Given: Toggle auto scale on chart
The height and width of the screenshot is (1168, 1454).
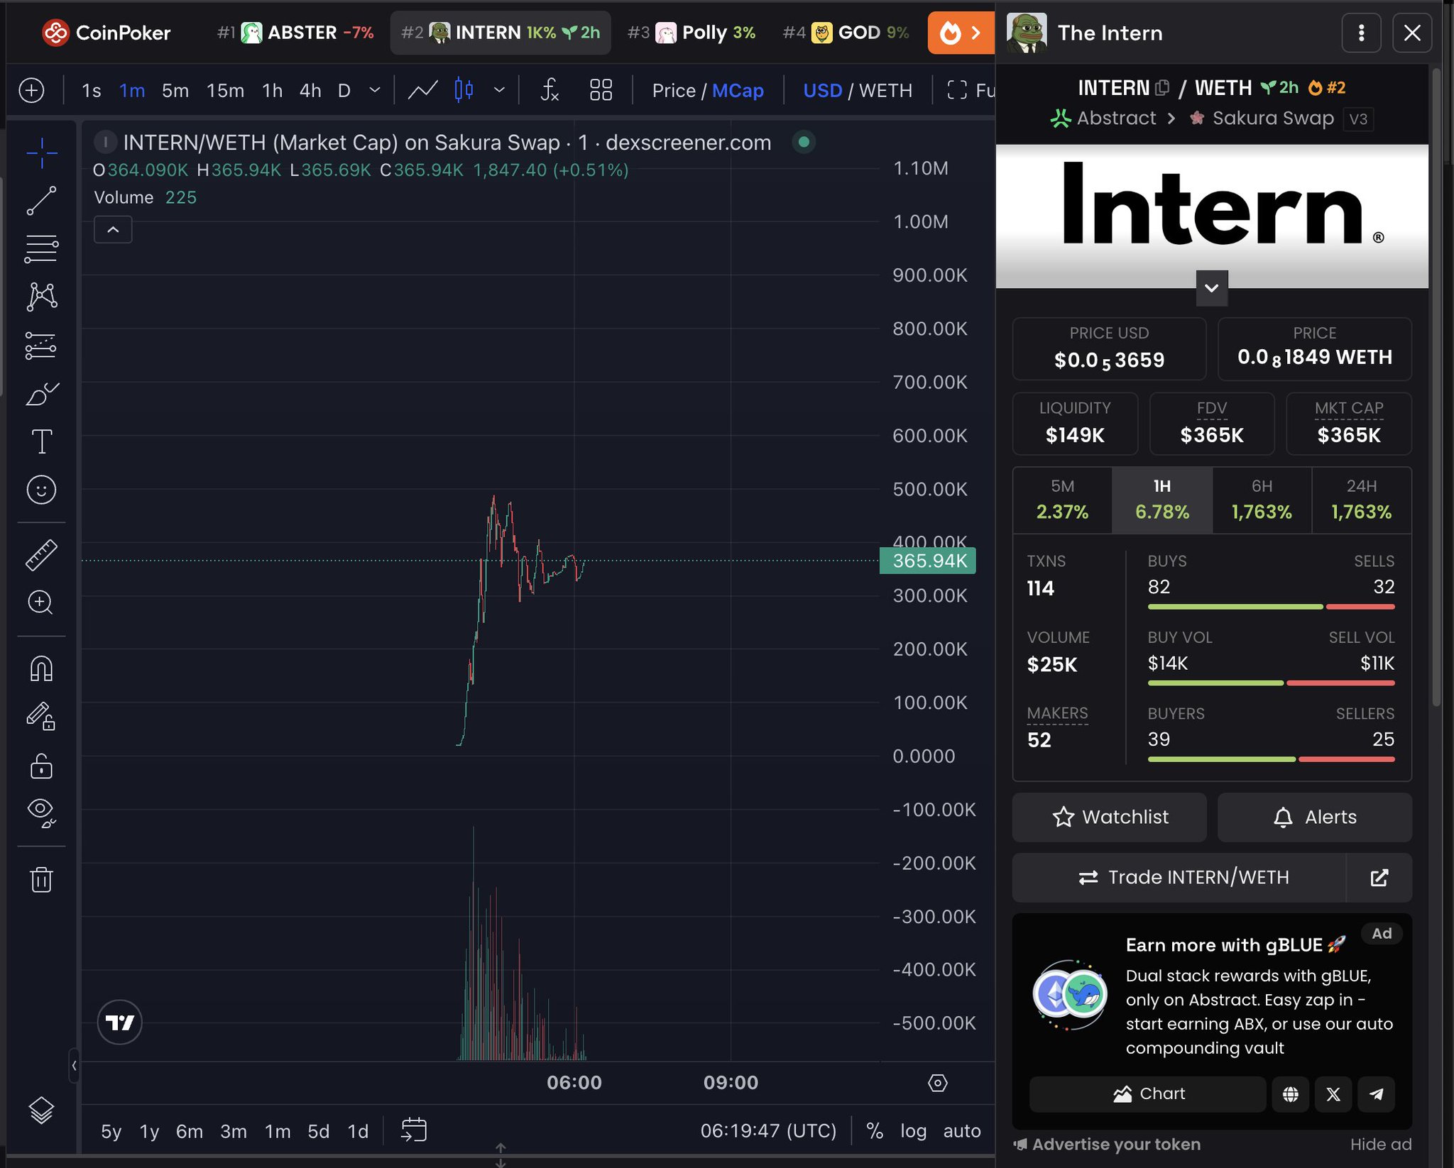Looking at the screenshot, I should (x=961, y=1130).
